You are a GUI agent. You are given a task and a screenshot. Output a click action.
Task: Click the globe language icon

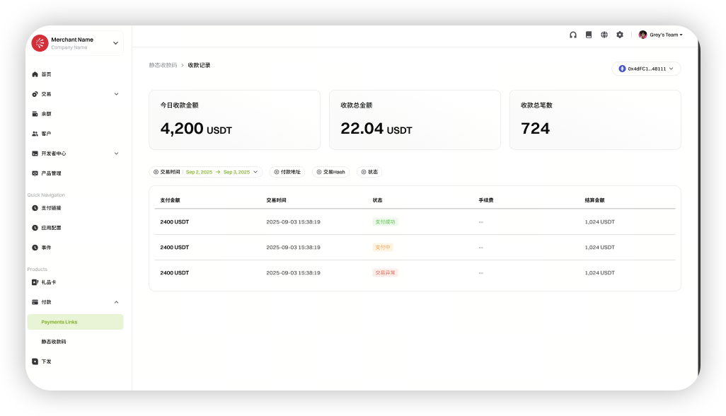point(604,35)
